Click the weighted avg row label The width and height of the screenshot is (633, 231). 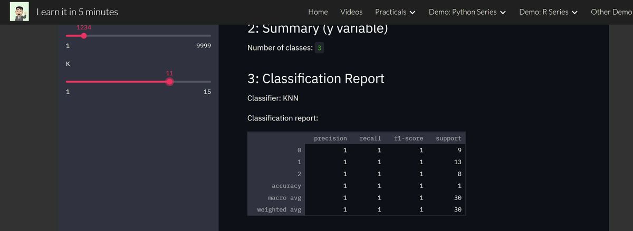click(x=279, y=209)
